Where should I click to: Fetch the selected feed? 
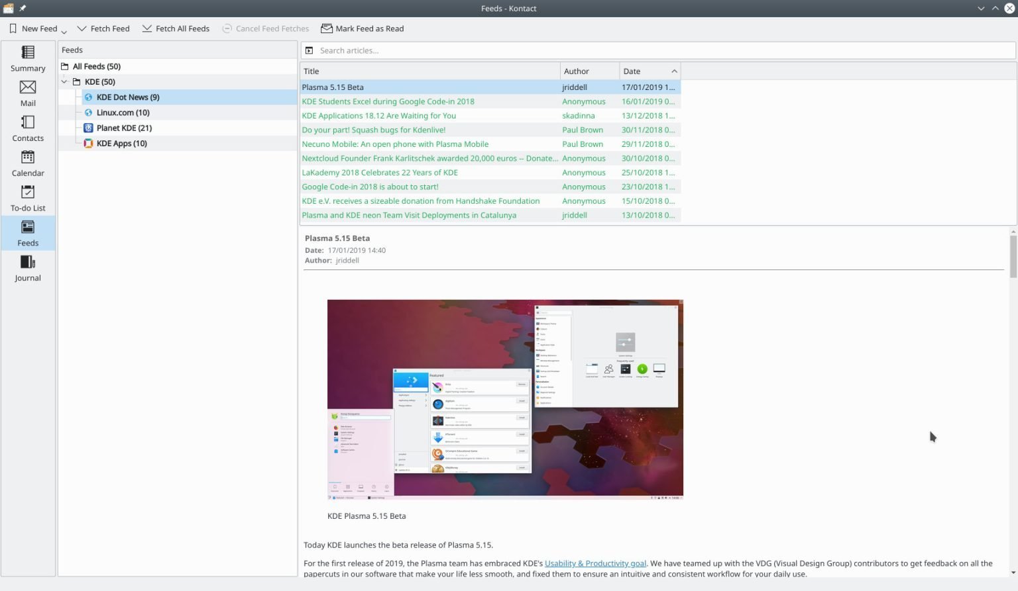pos(103,28)
